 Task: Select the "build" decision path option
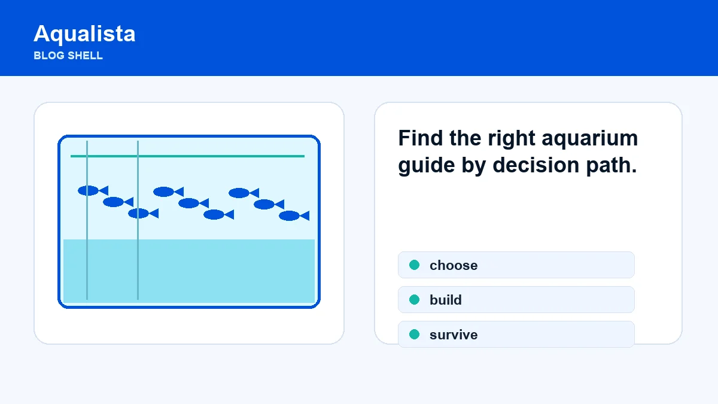click(516, 300)
